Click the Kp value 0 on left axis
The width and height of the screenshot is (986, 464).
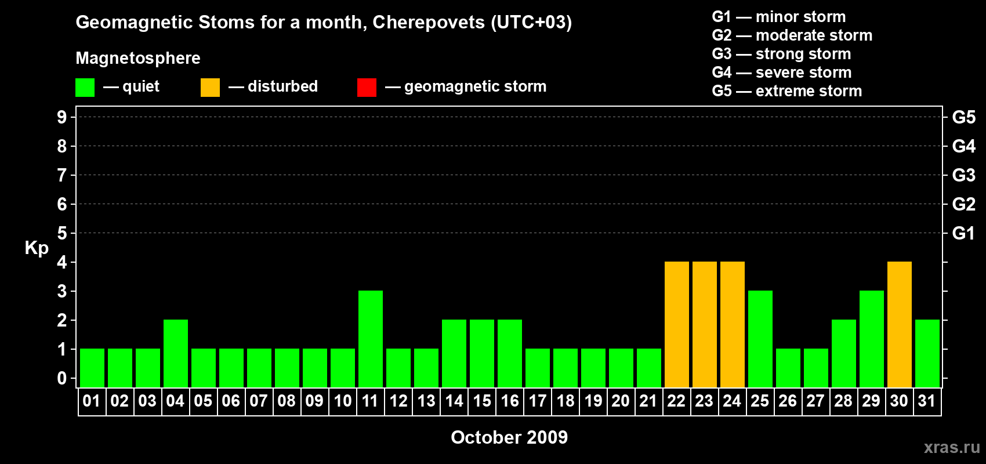click(x=62, y=378)
